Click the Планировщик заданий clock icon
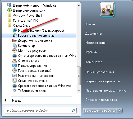133x119 pixels. tap(15, 71)
